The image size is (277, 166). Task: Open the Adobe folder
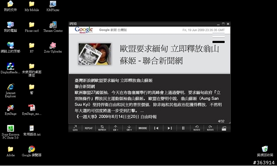(x=10, y=151)
